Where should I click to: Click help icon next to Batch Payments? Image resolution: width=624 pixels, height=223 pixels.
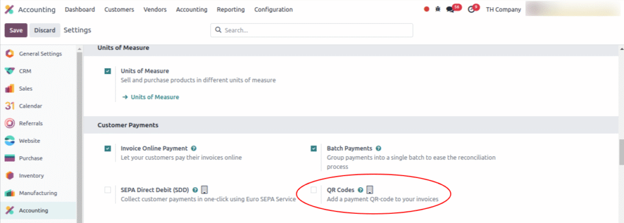pyautogui.click(x=378, y=148)
